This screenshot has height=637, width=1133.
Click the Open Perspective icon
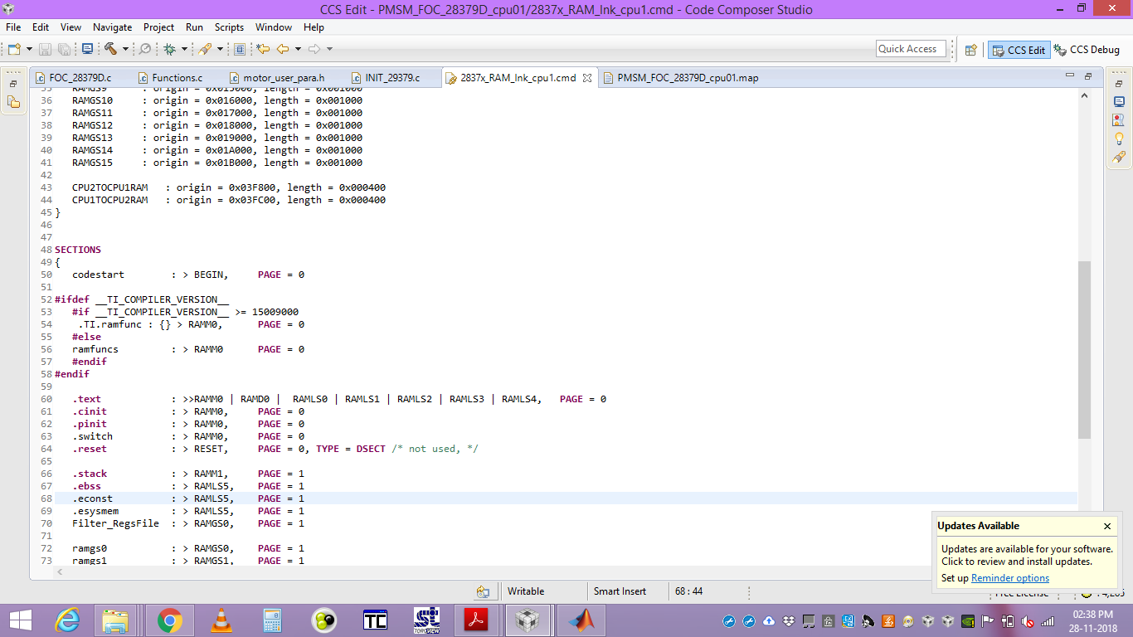pos(970,50)
